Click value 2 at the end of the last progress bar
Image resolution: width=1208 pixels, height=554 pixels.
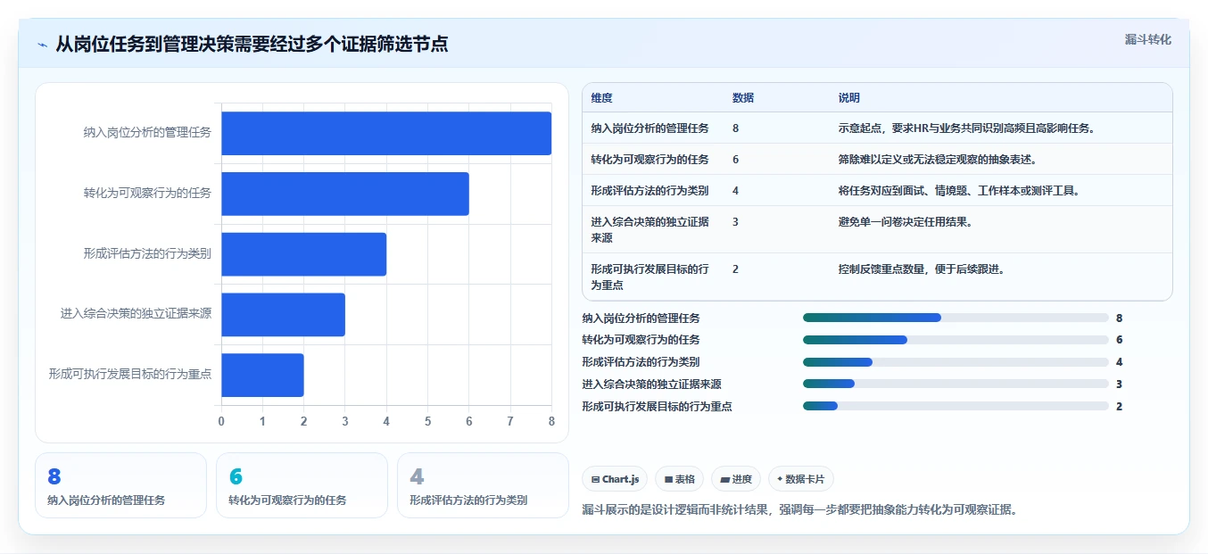[x=1119, y=407]
